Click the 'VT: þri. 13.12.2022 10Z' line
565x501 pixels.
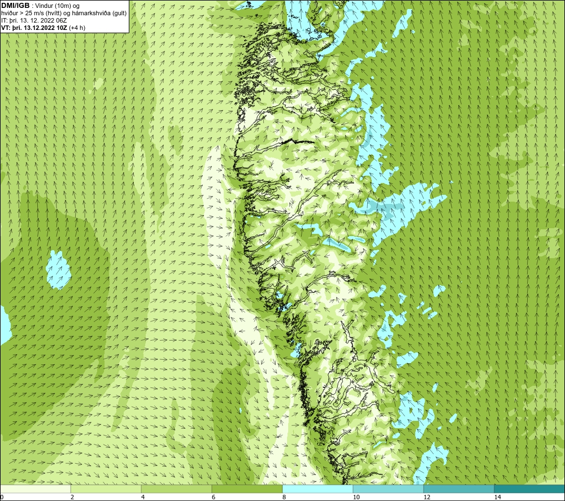click(44, 28)
